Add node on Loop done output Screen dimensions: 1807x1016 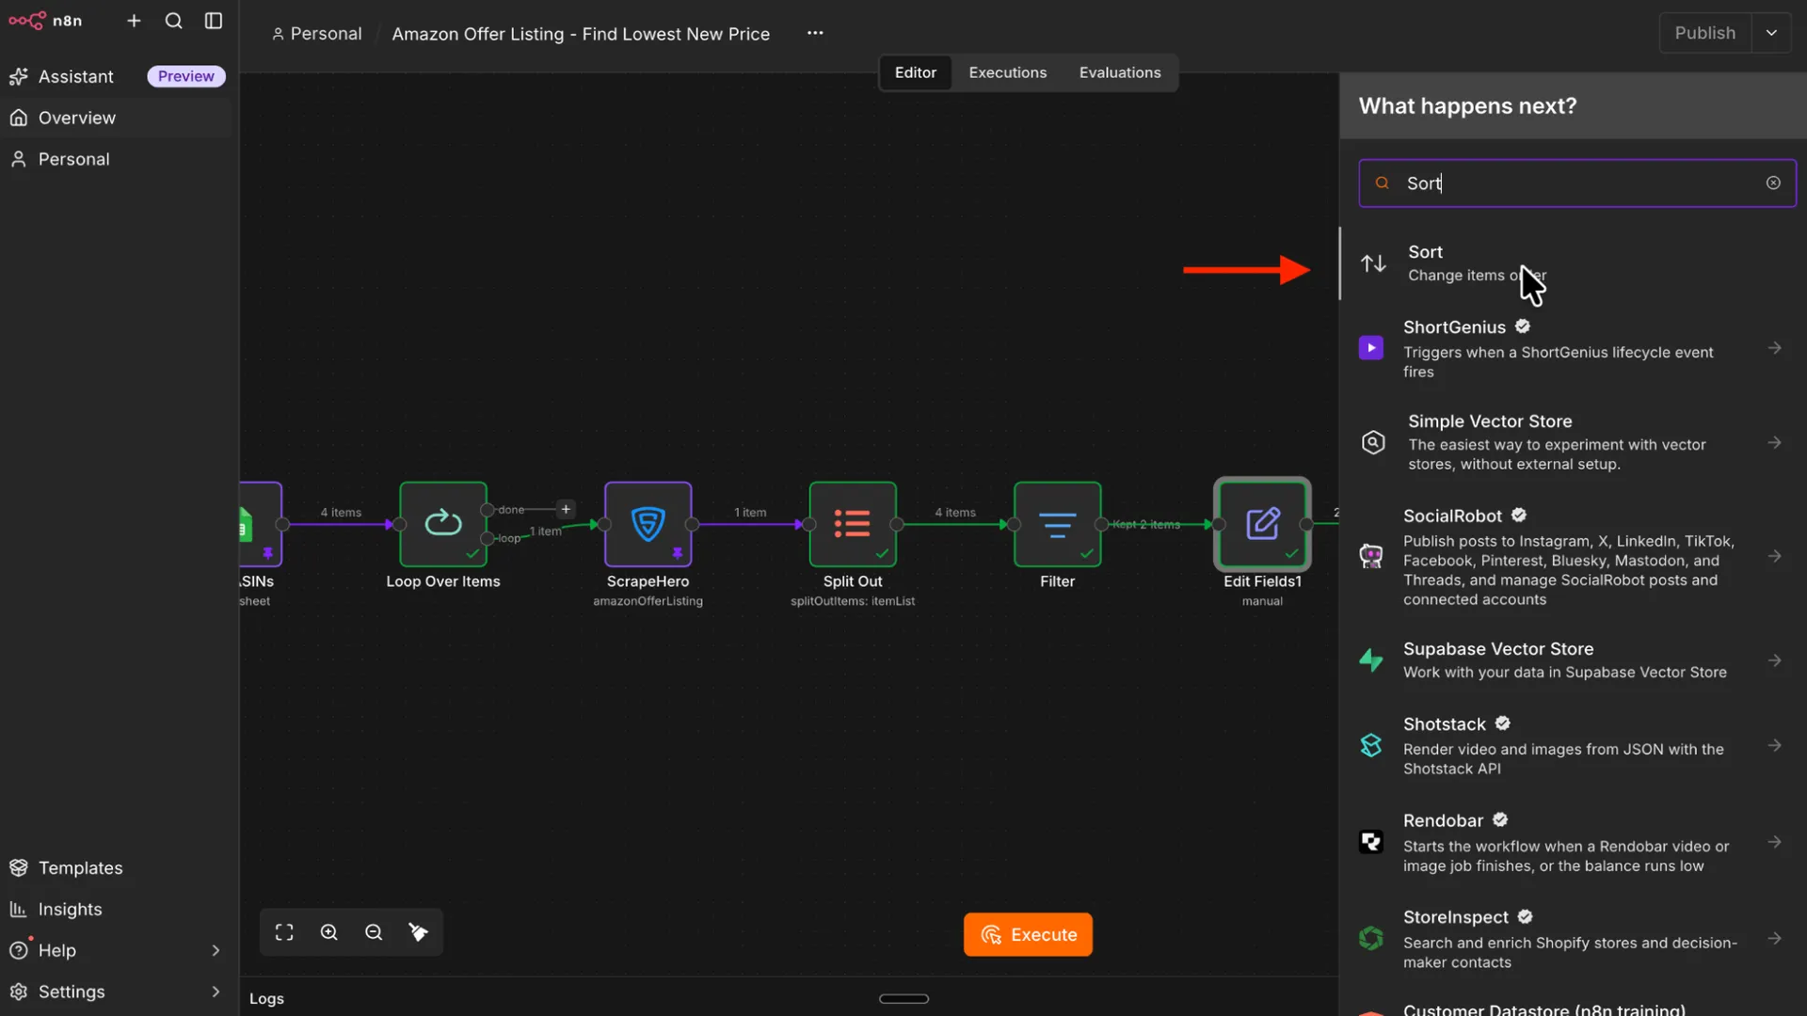pyautogui.click(x=566, y=509)
